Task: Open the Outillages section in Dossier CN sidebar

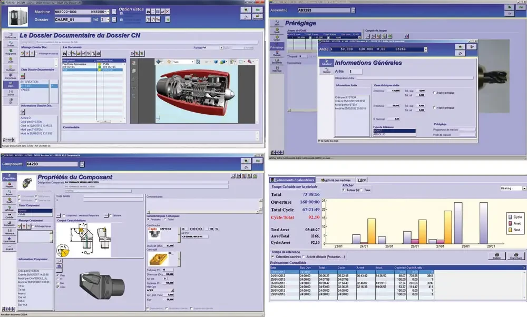Action: click(x=11, y=68)
